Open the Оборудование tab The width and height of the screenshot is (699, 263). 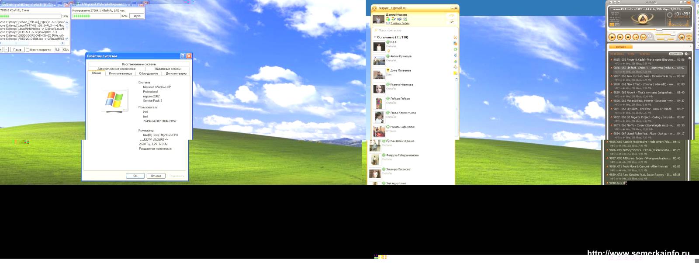coord(149,73)
